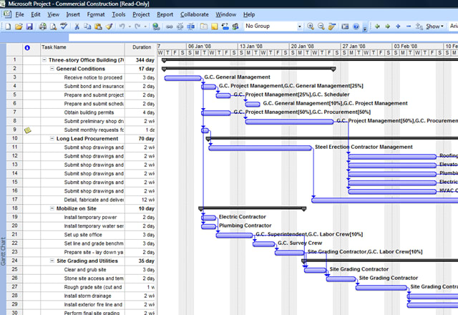The width and height of the screenshot is (458, 315).
Task: Open the note icon on row 9
Action: coord(28,130)
